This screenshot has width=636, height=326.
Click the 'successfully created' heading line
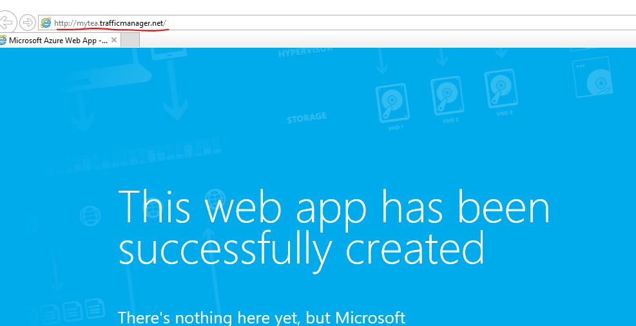point(301,248)
